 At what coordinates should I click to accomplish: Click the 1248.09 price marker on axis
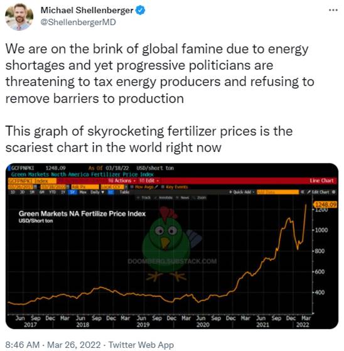click(326, 204)
